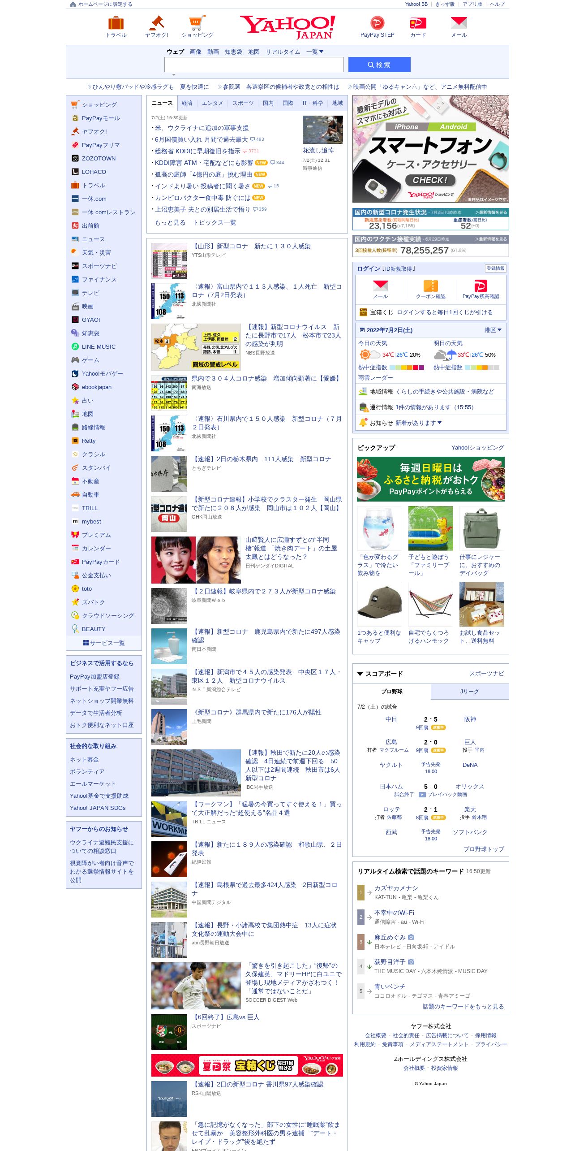The image size is (575, 1151).
Task: Open the ハンモック product thumbnail
Action: [x=431, y=604]
